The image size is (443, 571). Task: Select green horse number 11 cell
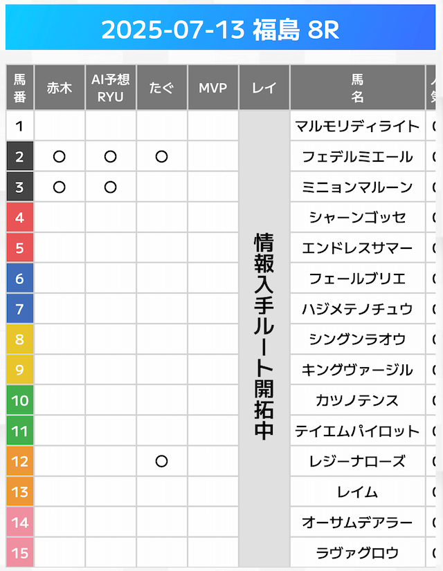[x=20, y=431]
